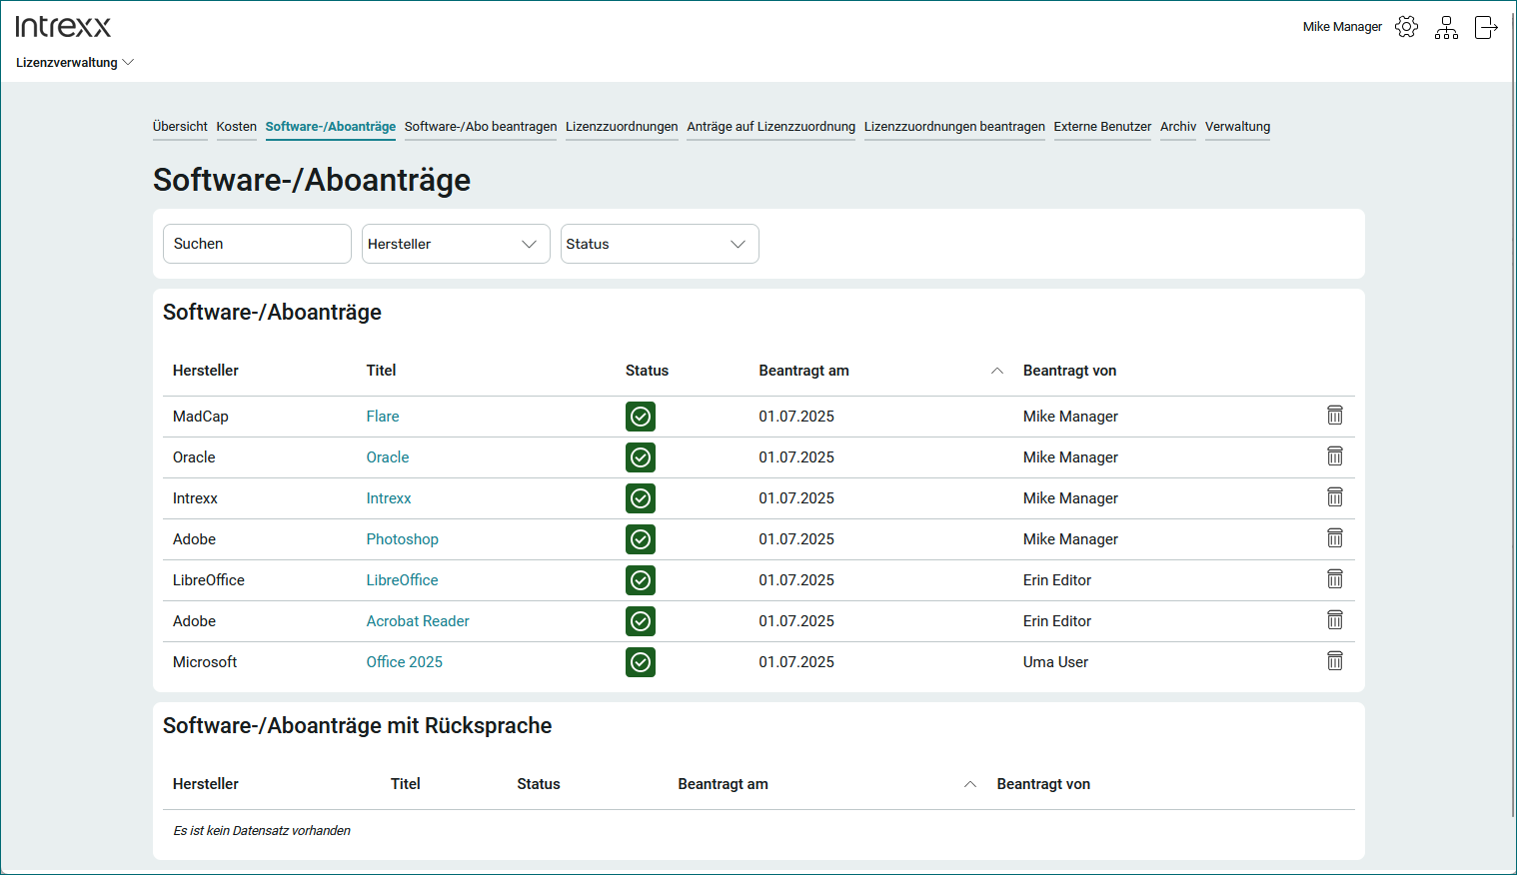Delete the LibreOffice request row
The height and width of the screenshot is (875, 1517).
[x=1334, y=578]
